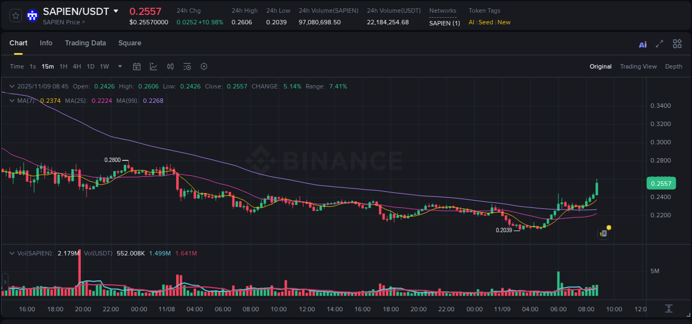
Task: Select the 1H timeframe
Action: [64, 66]
